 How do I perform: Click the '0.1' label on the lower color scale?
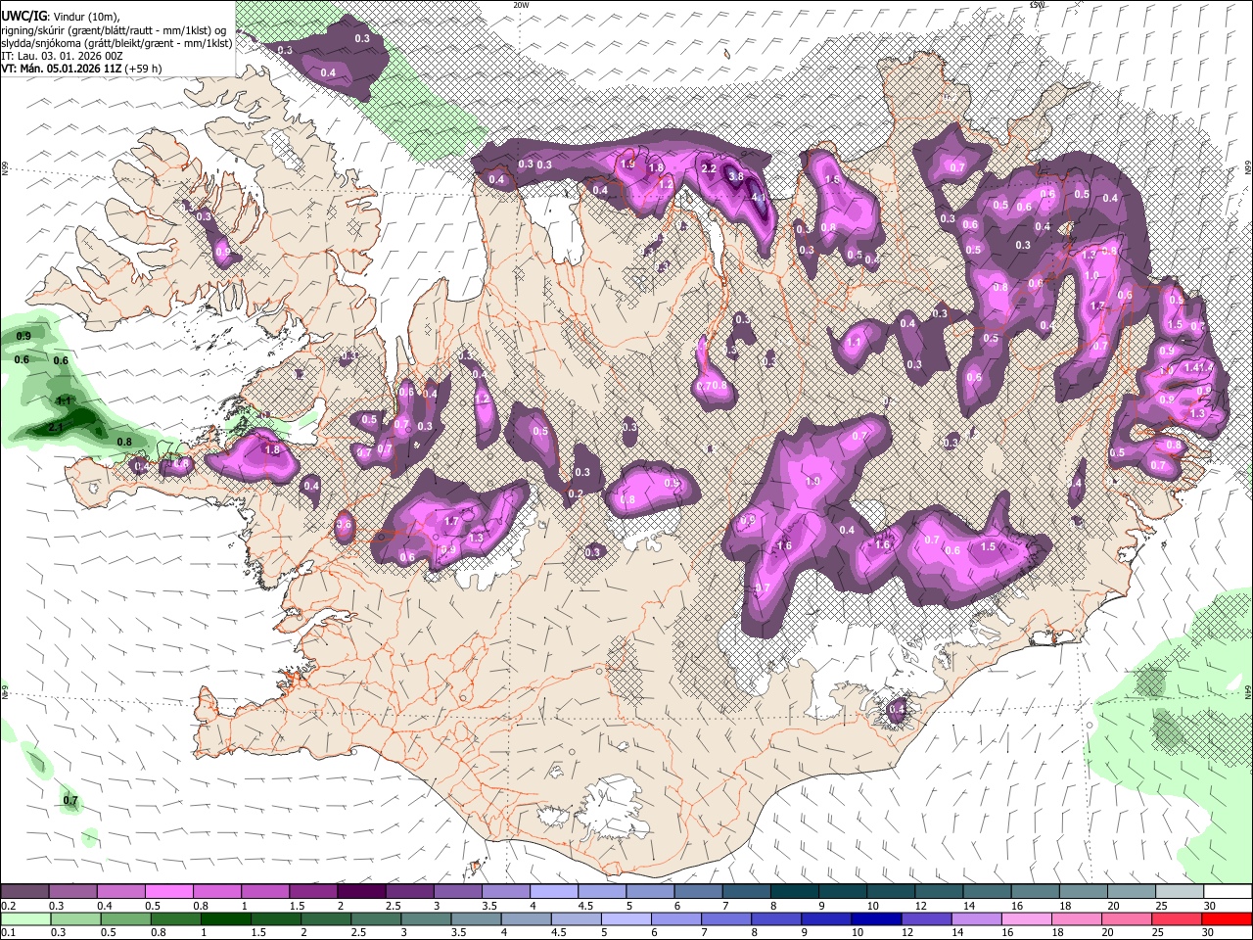coord(9,933)
